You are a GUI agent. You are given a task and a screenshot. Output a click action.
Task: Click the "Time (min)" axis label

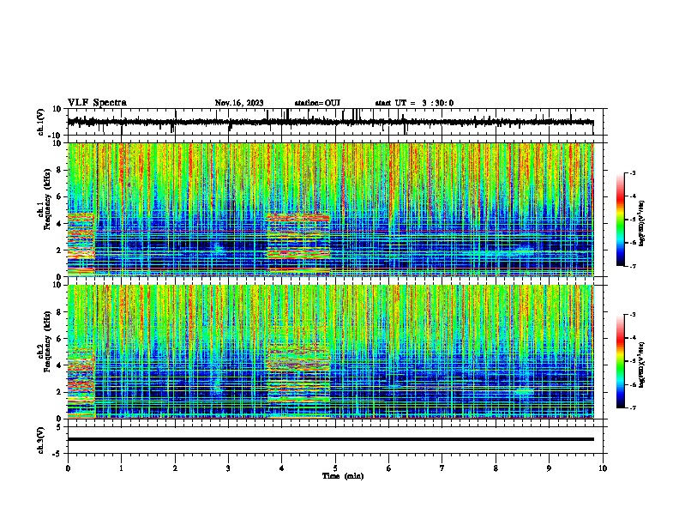point(343,476)
